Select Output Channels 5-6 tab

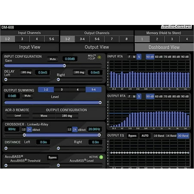(97, 39)
